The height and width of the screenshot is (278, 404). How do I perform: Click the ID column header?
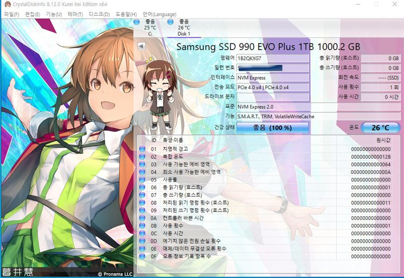click(x=154, y=141)
